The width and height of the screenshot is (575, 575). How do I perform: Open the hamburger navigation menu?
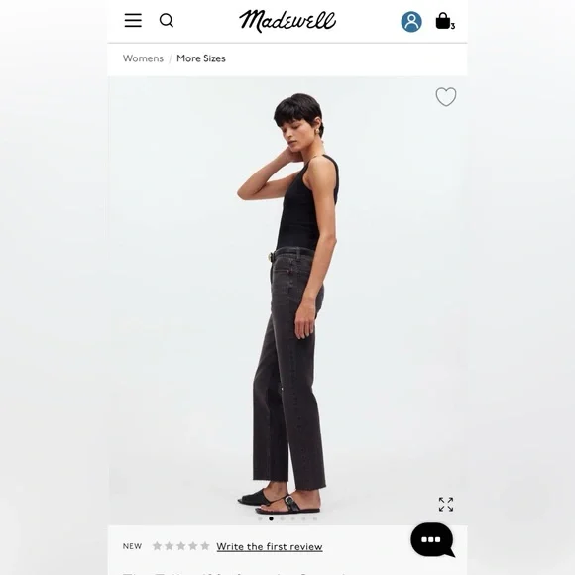(x=133, y=20)
